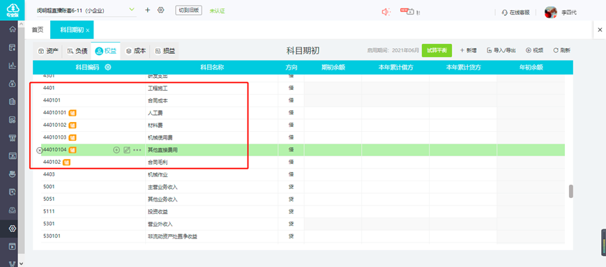The width and height of the screenshot is (606, 267).
Task: Click the green 试算平衡 button
Action: click(x=437, y=51)
